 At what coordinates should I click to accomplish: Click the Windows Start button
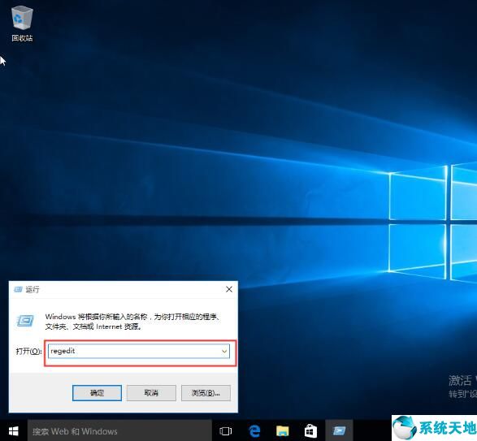(13, 431)
